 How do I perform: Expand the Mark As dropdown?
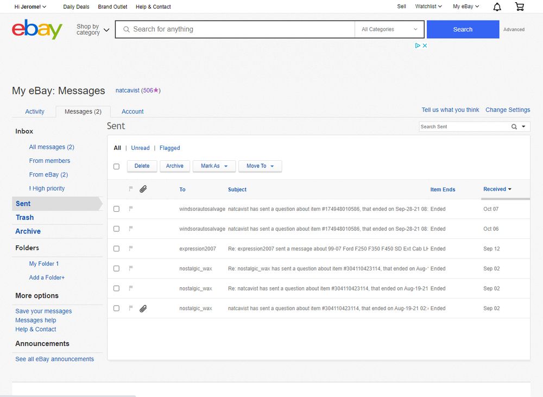[214, 166]
